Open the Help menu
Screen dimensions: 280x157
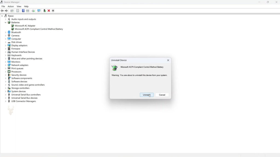click(26, 7)
